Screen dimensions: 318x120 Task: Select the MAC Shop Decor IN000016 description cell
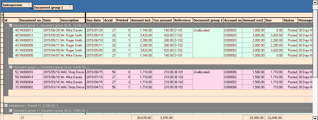[x=72, y=72]
